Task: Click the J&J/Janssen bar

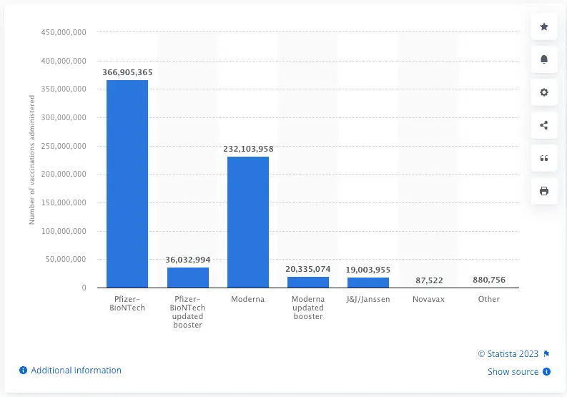Action: point(368,283)
